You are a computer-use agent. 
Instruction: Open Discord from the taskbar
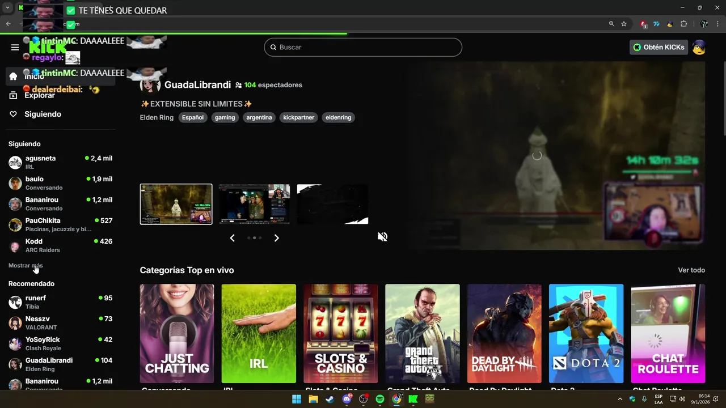(x=347, y=399)
